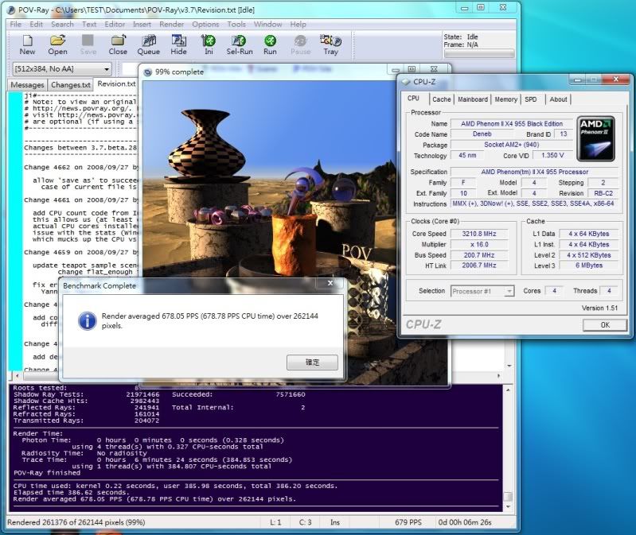Click the Name field AMD Phenom II X4 955

pos(512,123)
